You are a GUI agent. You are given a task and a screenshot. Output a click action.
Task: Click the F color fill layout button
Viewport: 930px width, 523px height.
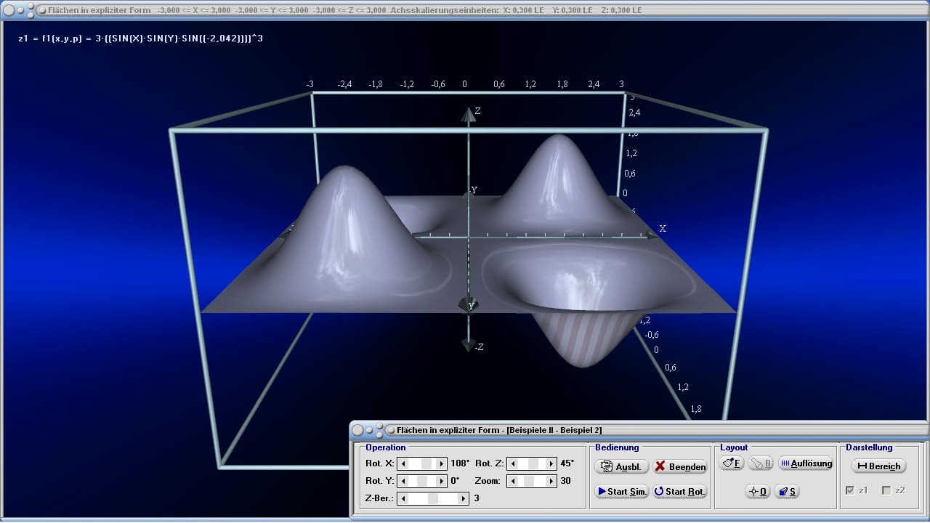click(731, 463)
